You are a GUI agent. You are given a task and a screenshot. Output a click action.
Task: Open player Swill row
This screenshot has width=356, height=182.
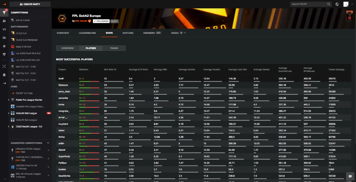203,79
